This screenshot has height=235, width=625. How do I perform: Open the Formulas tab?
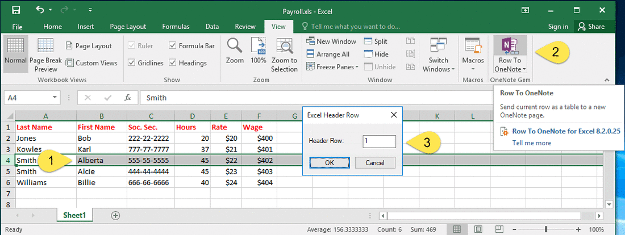(176, 27)
